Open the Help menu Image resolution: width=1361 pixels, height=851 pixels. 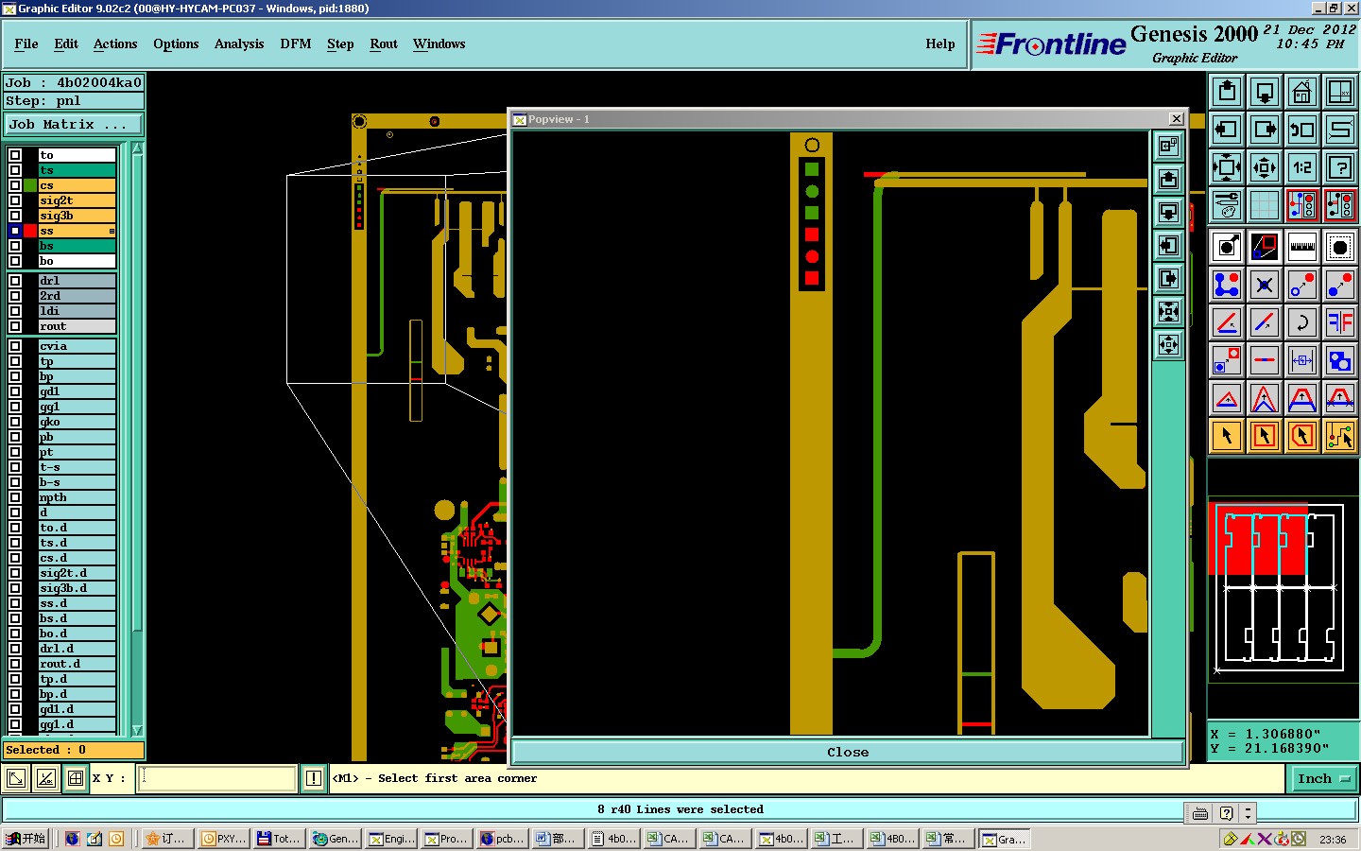tap(940, 44)
